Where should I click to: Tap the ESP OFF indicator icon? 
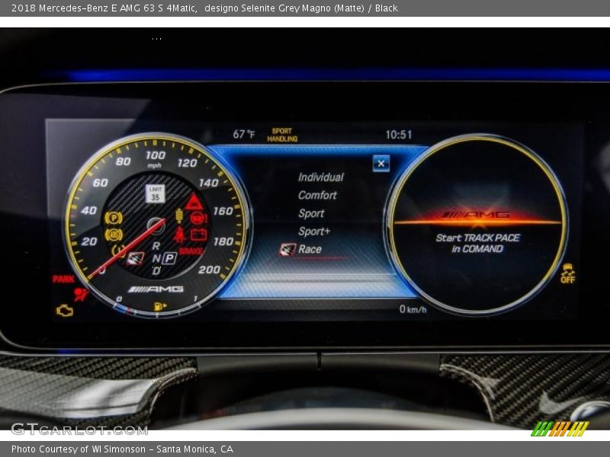coord(567,273)
